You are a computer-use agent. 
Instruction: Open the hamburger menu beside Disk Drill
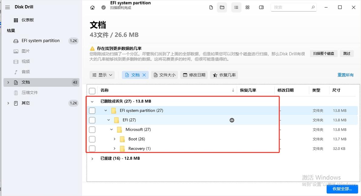(x=7, y=7)
